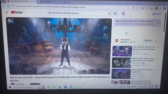Image resolution: width=168 pixels, height=94 pixels.
Task: Open Task View from the taskbar
Action: [49, 87]
